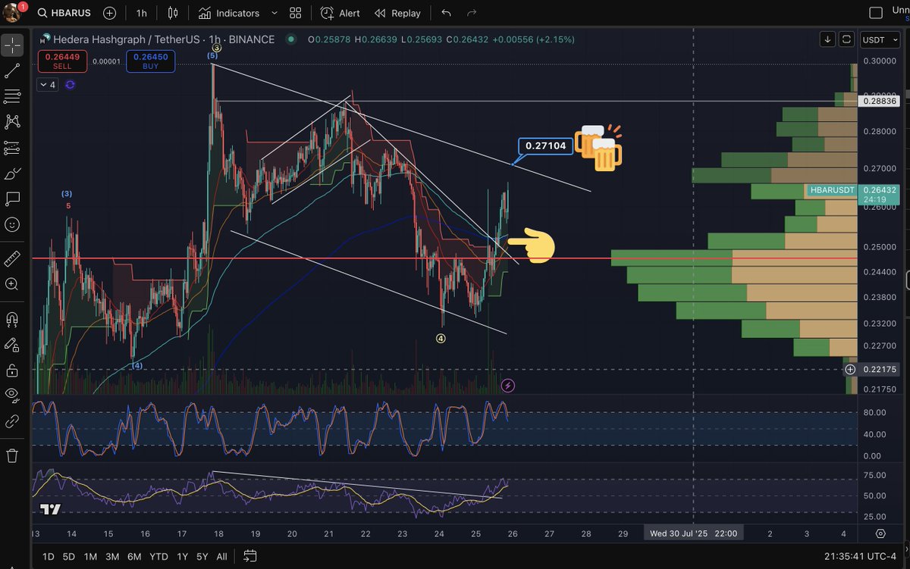Click the drawings link icon
This screenshot has width=910, height=569.
[12, 420]
